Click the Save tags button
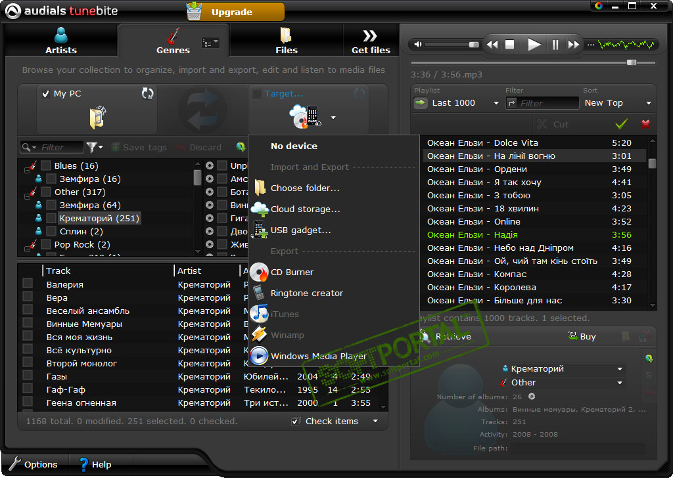The width and height of the screenshot is (673, 478). (139, 147)
